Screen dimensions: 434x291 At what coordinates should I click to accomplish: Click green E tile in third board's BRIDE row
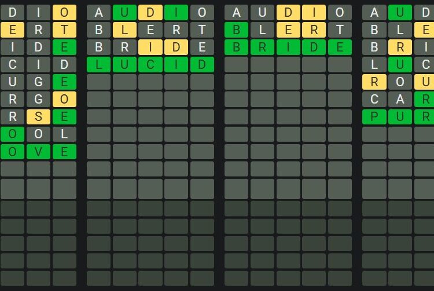340,47
